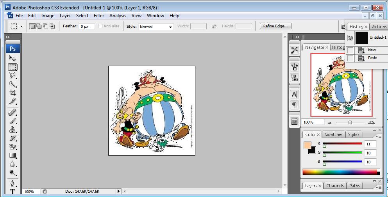Choose Intersect with selection mode
Viewport: 388px width, 197px height.
52,26
